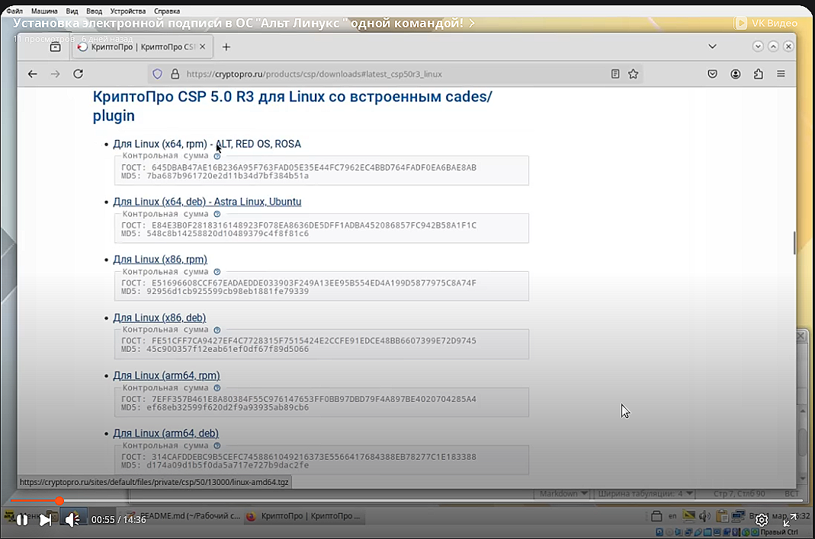The image size is (815, 539).
Task: Open the Firefox recent browsing icon
Action: (x=55, y=47)
